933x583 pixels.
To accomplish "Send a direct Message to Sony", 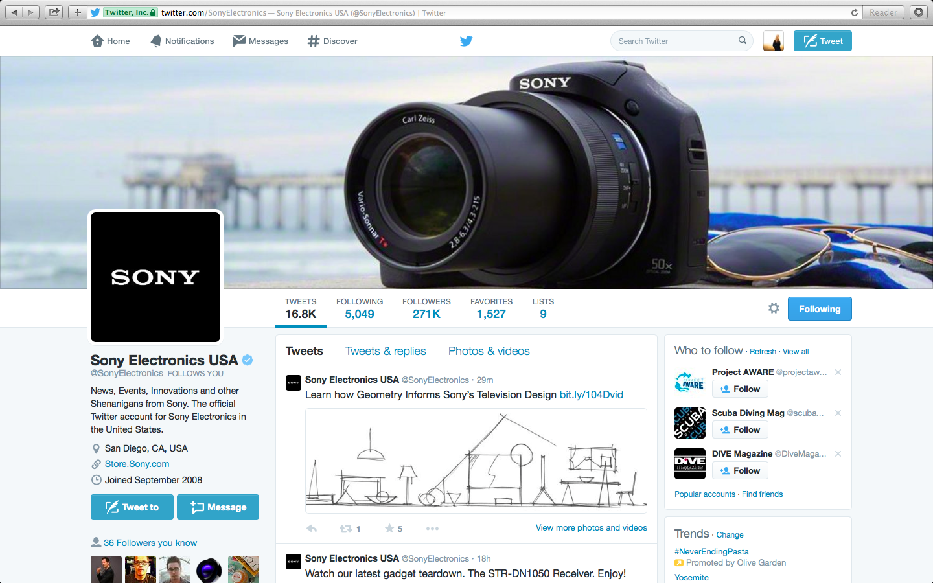I will point(218,507).
